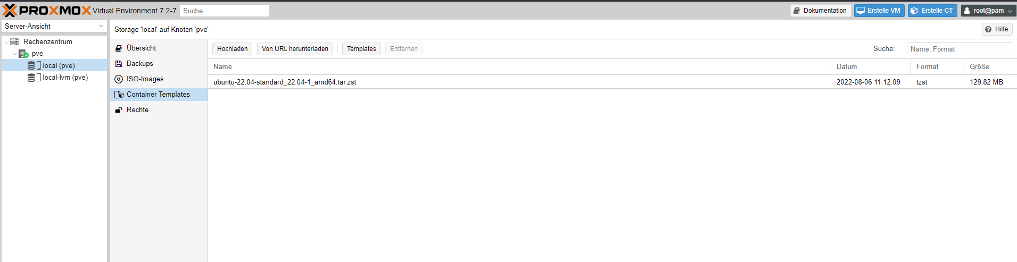Click the Übersicht book icon
Viewport: 1017px width, 262px height.
coord(119,48)
